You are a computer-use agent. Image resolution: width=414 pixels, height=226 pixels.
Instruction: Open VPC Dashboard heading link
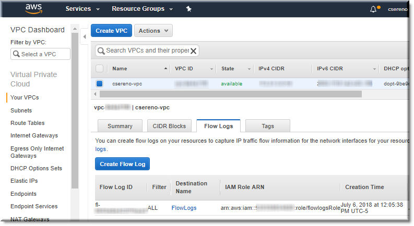tap(38, 30)
